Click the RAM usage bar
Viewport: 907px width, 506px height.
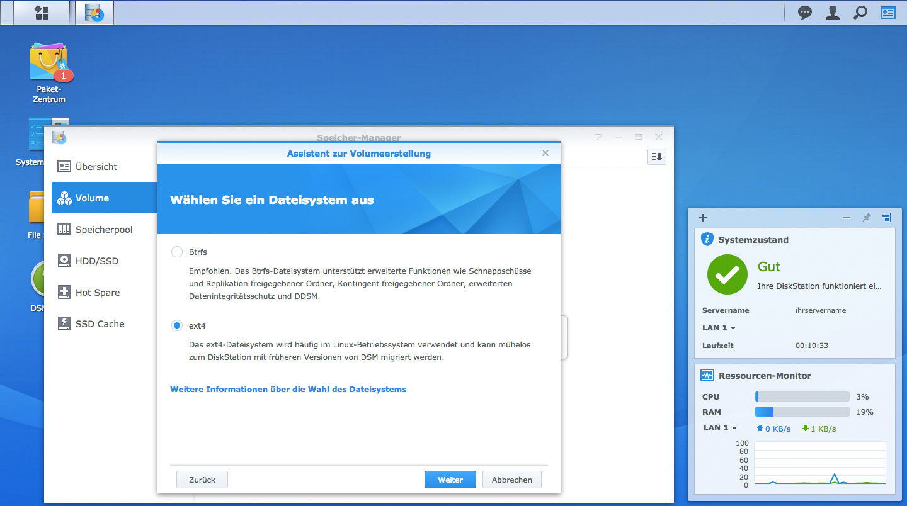802,412
